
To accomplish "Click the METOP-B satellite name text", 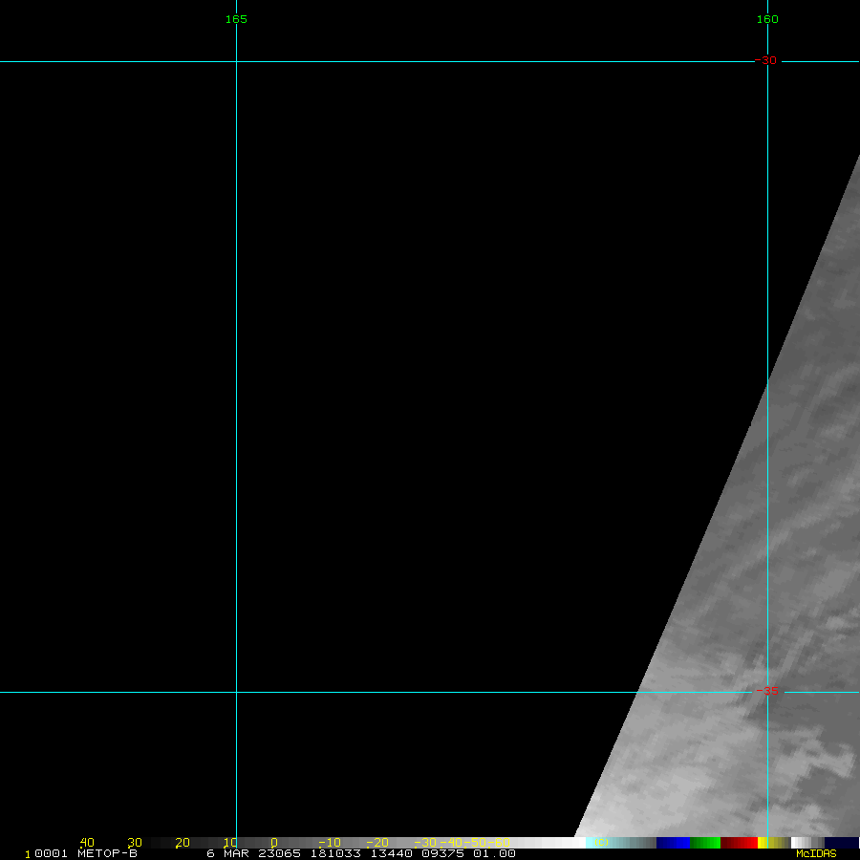I will (x=107, y=853).
